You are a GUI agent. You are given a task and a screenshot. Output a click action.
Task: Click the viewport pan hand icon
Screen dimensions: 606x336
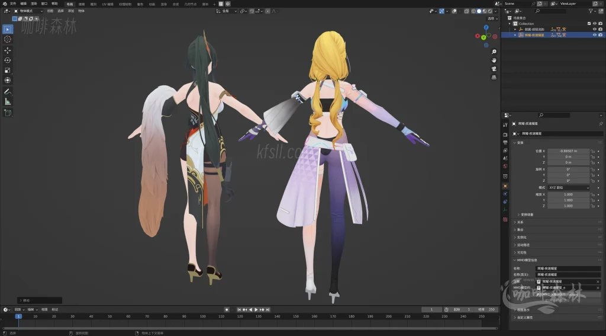pos(494,60)
